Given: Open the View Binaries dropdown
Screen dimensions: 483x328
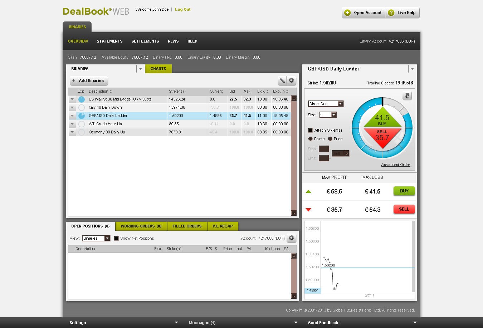Looking at the screenshot, I should [x=107, y=238].
